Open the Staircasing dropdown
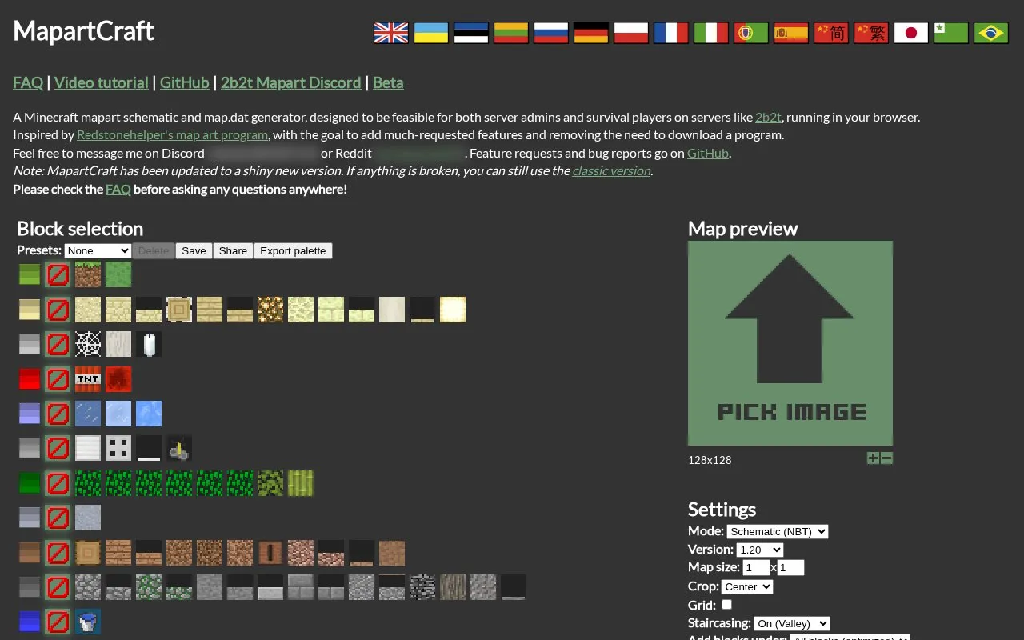1024x640 pixels. pos(792,623)
